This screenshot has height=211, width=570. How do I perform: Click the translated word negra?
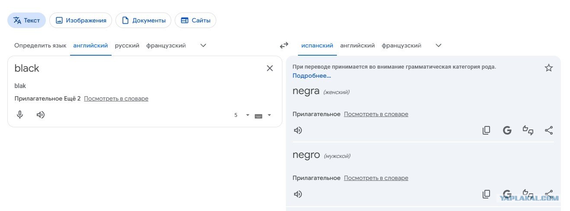[306, 91]
